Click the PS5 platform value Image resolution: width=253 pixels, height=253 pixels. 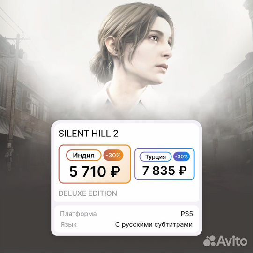pyautogui.click(x=186, y=214)
